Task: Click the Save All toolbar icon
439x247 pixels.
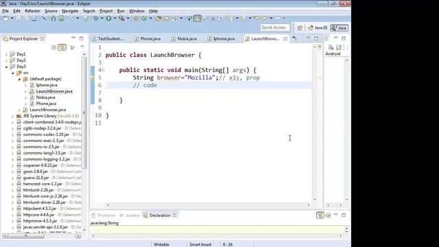Action: 26,19
